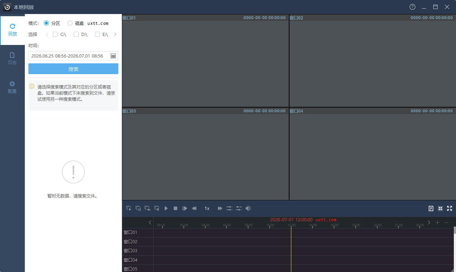Click the 06:00 mark on timeline ruler
This screenshot has width=456, height=272.
click(227, 225)
